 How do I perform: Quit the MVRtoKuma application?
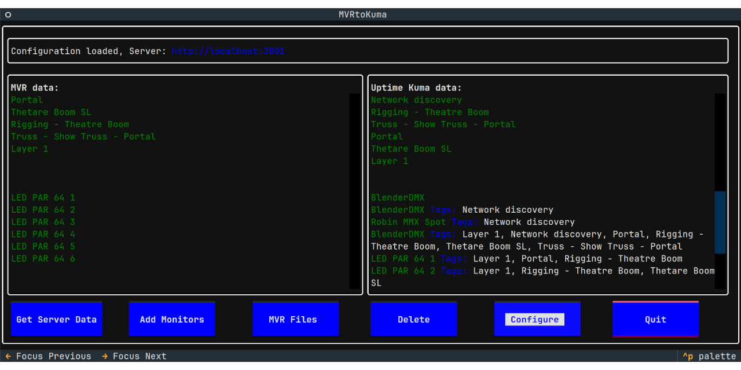tap(655, 319)
